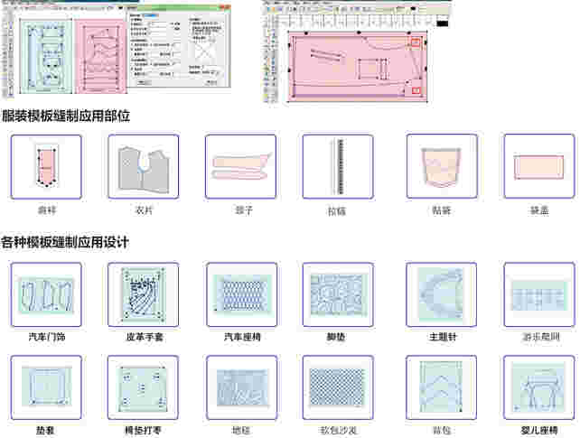This screenshot has width=580, height=438.
Task: Pick the black swatch in right screenshot toolbar
Action: pos(442,23)
